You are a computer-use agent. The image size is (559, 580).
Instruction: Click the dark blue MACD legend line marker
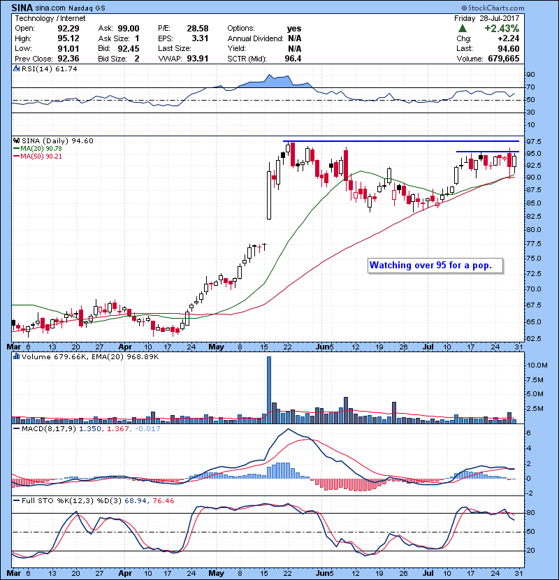[x=16, y=428]
